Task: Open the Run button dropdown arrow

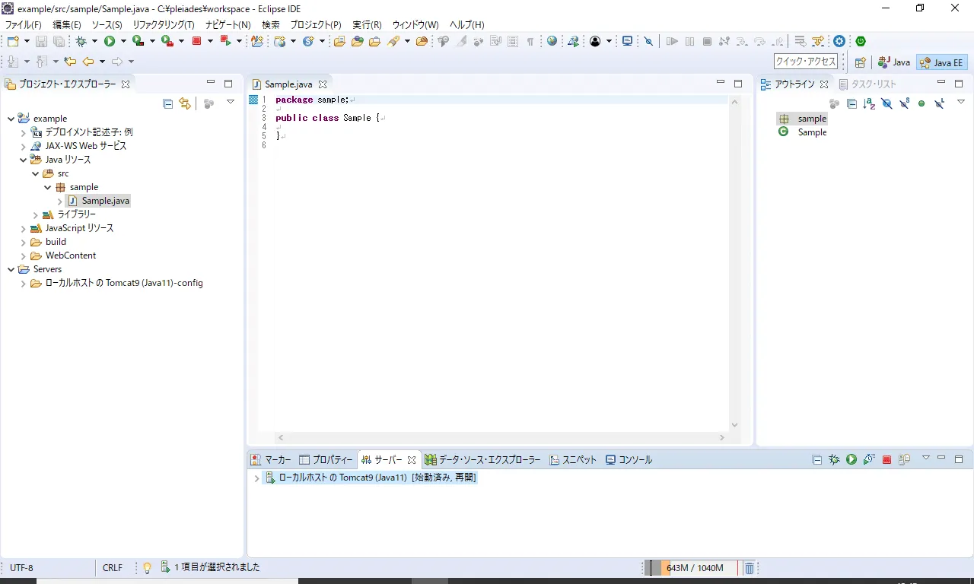Action: click(x=123, y=41)
